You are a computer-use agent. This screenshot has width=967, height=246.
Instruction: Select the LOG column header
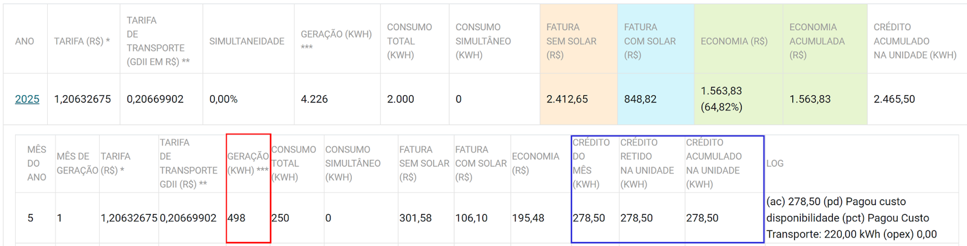click(775, 163)
